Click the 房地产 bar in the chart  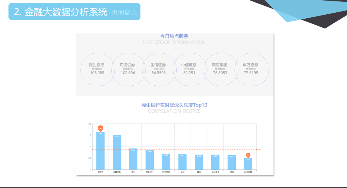pyautogui.click(x=101, y=151)
